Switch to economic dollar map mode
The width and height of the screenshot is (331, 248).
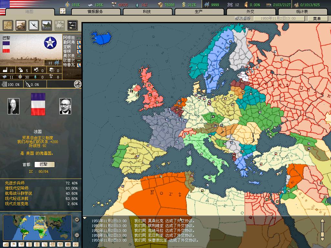pyautogui.click(x=29, y=244)
